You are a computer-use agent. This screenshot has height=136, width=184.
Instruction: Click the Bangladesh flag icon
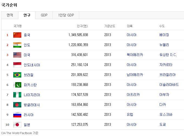pos(17,105)
